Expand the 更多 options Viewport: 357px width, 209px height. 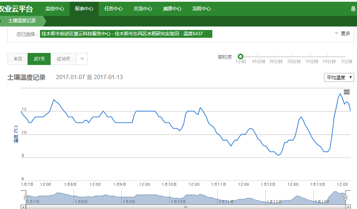tap(342, 34)
